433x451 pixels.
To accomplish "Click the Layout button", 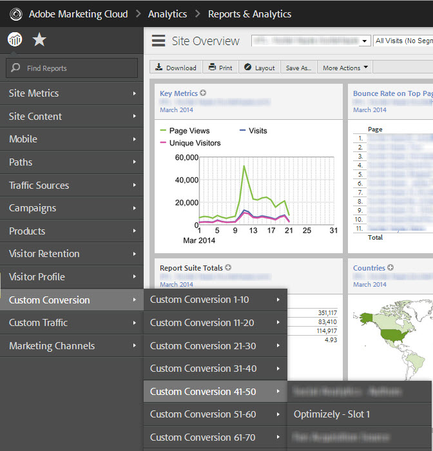I will click(x=259, y=67).
